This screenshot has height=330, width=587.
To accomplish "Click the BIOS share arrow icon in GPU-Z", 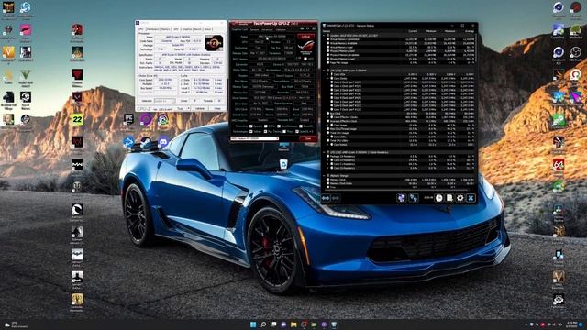I will (298, 58).
